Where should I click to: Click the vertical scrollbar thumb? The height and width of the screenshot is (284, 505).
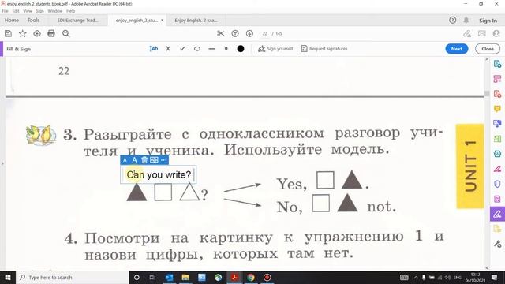487,93
